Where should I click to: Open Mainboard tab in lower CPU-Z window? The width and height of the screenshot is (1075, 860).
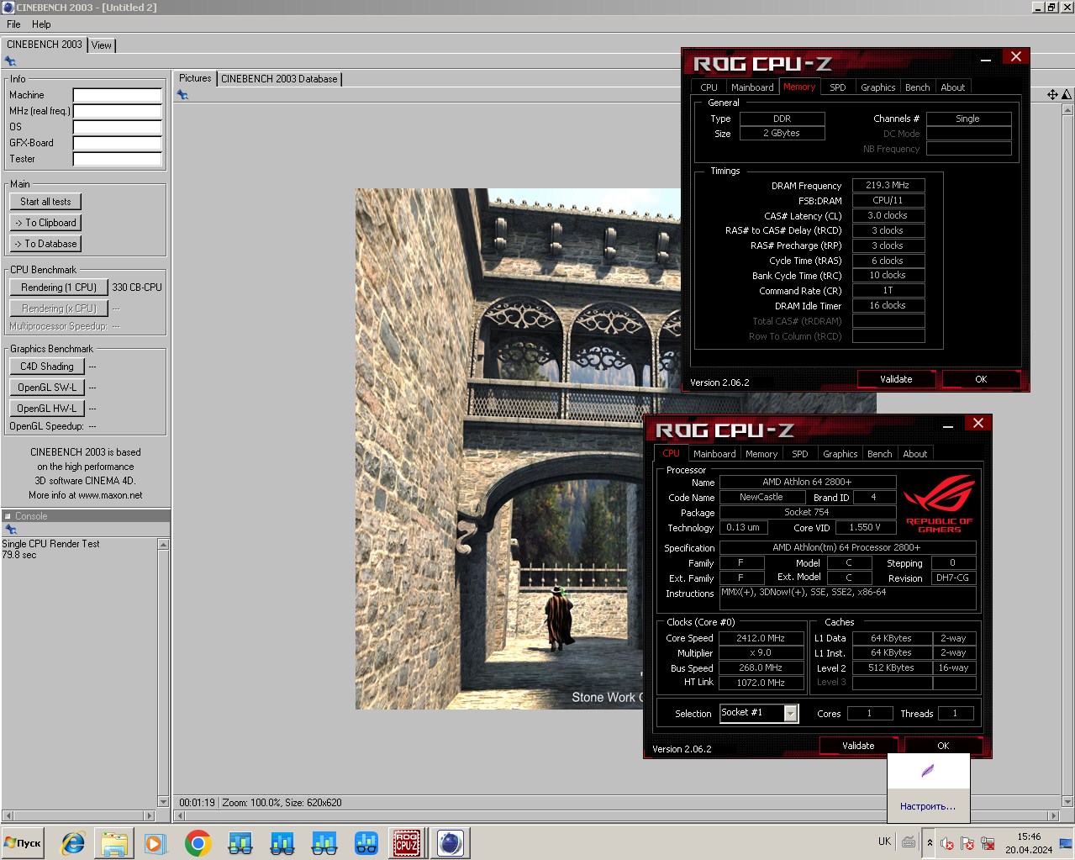[x=714, y=454]
